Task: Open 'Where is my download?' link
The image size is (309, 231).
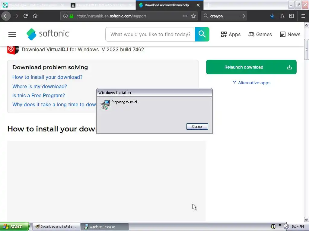Action: pyautogui.click(x=40, y=86)
